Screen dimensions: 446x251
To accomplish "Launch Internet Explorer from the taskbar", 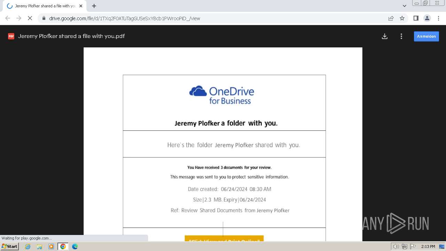I will click(28, 246).
